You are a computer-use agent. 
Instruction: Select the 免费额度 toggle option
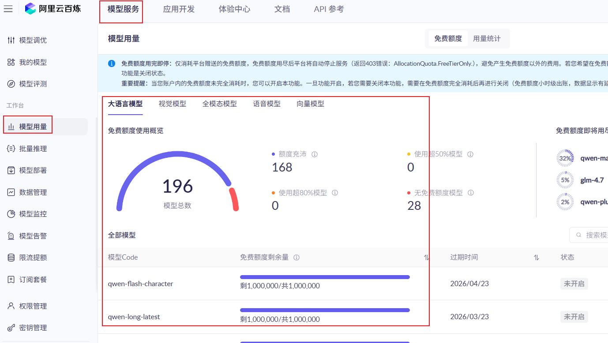click(x=448, y=38)
